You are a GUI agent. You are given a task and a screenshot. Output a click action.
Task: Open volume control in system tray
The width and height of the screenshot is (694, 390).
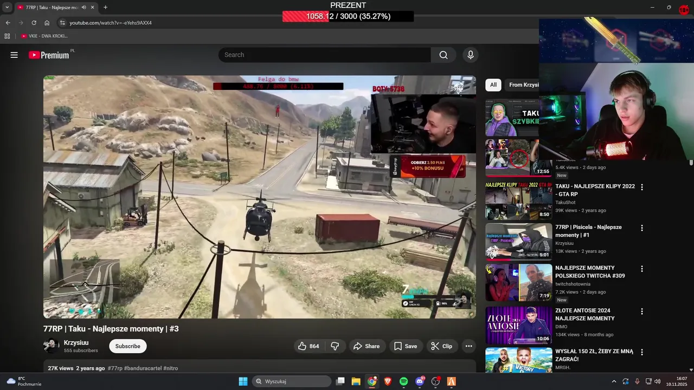coord(658,381)
